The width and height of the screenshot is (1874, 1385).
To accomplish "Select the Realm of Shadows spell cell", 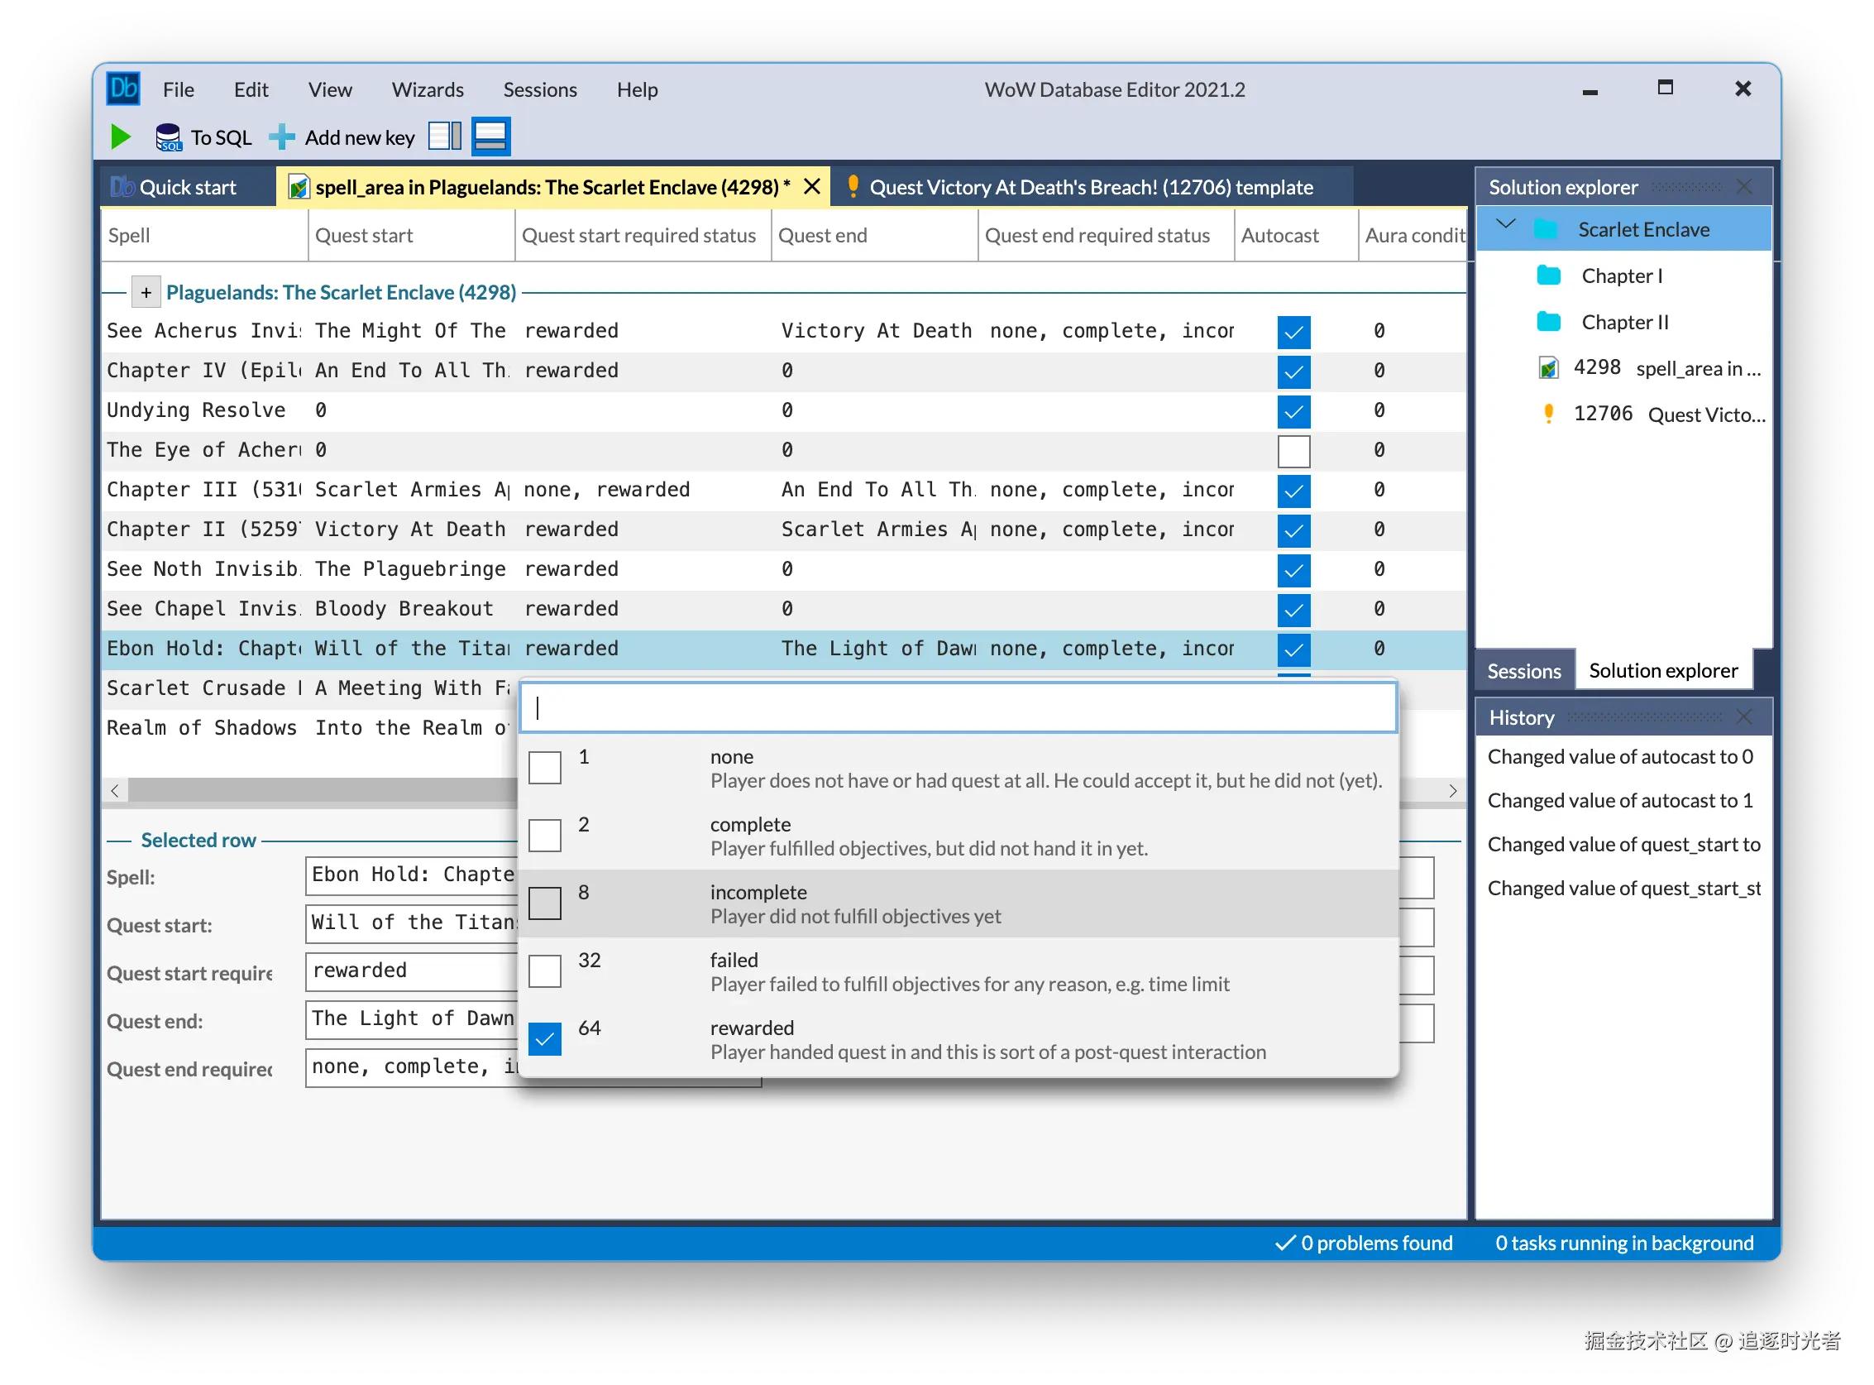I will click(x=204, y=728).
